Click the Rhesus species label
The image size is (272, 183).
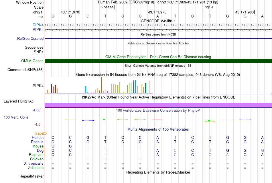(37, 142)
